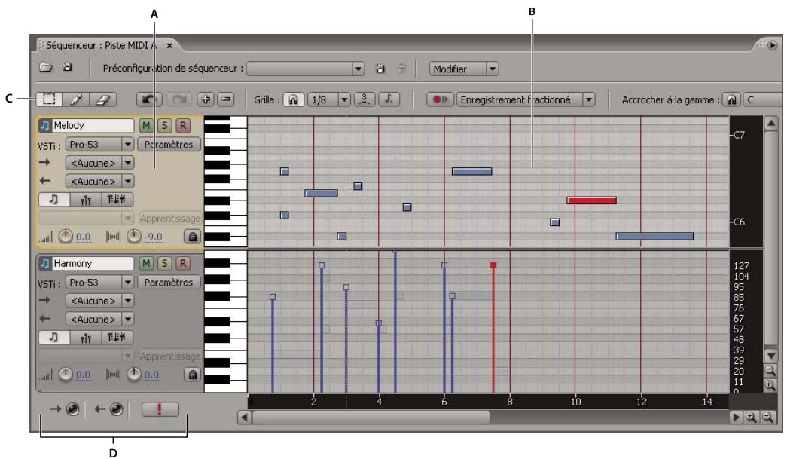Click the Melody track note icon

point(44,126)
